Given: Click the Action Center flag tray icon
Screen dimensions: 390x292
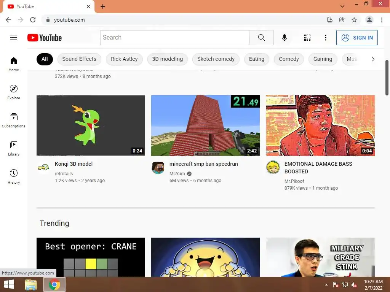Looking at the screenshot, I should [336, 285].
